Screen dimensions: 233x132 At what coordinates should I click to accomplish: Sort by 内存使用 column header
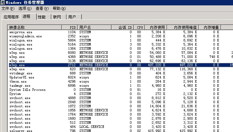click(156, 28)
